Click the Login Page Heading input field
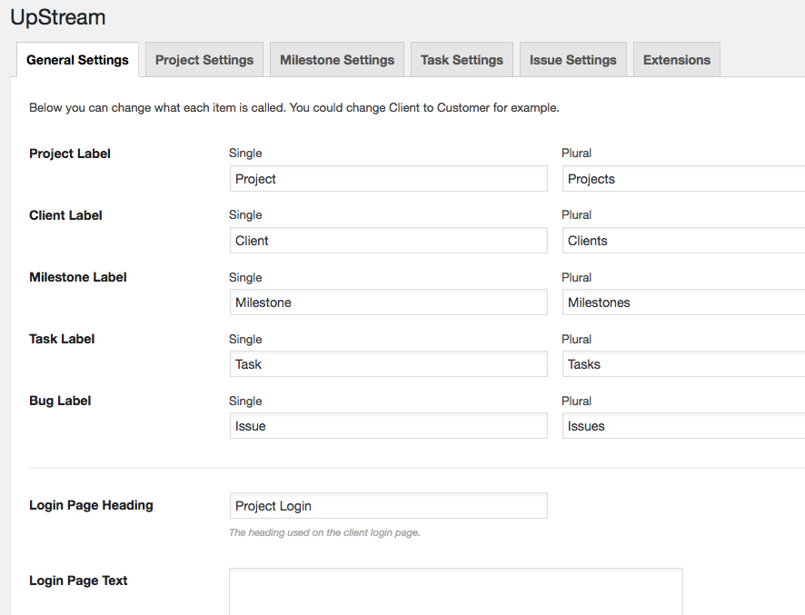The height and width of the screenshot is (615, 805). [388, 506]
